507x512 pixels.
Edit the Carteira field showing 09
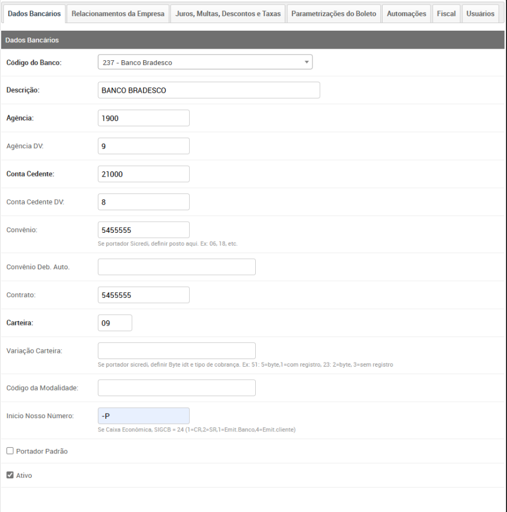coord(115,323)
